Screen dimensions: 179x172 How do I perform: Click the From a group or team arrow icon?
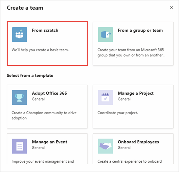pos(106,35)
